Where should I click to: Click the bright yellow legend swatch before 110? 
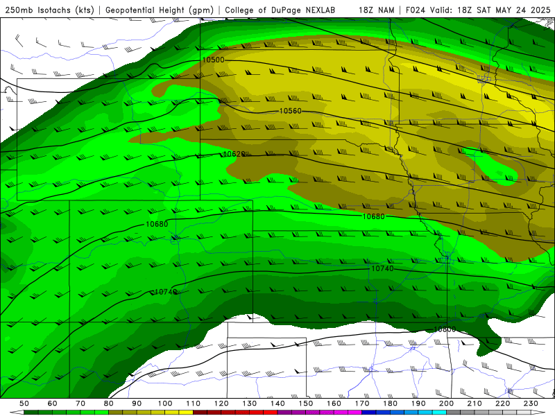(x=186, y=413)
